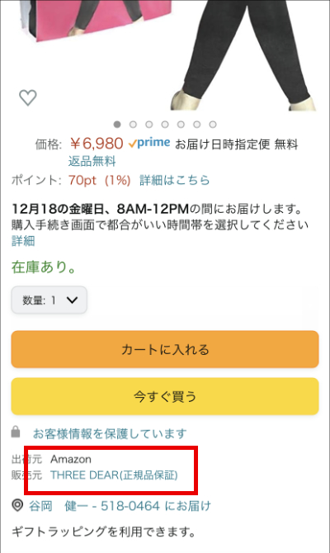Image resolution: width=330 pixels, height=553 pixels.
Task: Click the quantity dropdown chevron arrow
Action: [x=73, y=300]
